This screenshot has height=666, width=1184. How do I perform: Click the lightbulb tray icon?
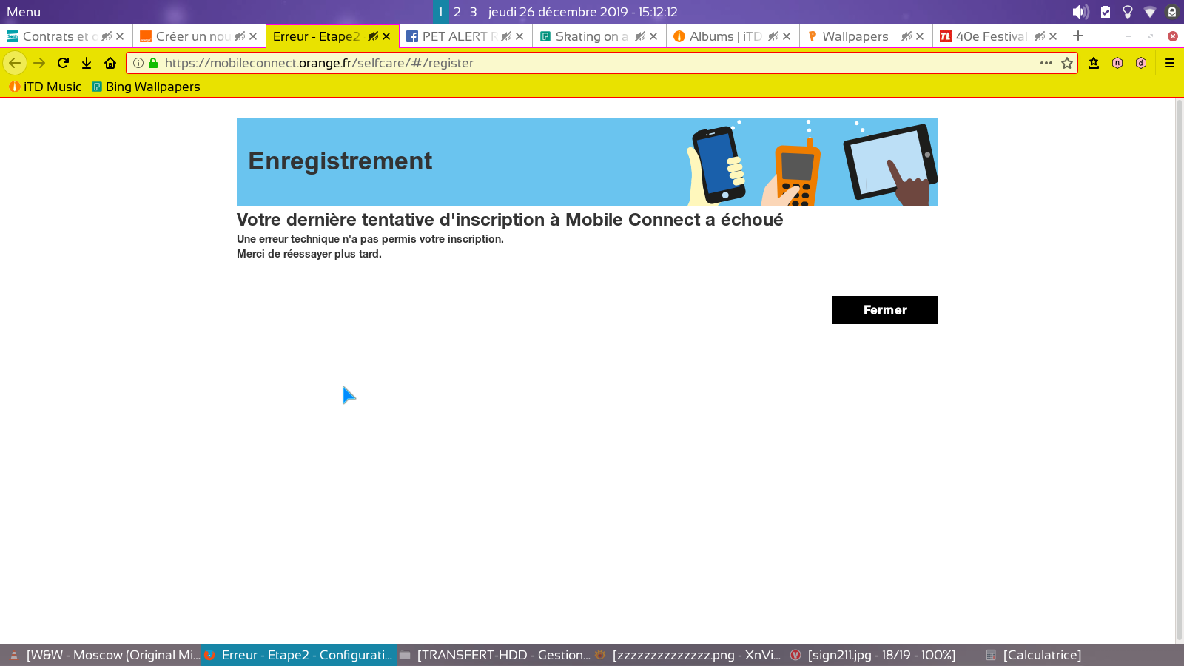(1128, 12)
